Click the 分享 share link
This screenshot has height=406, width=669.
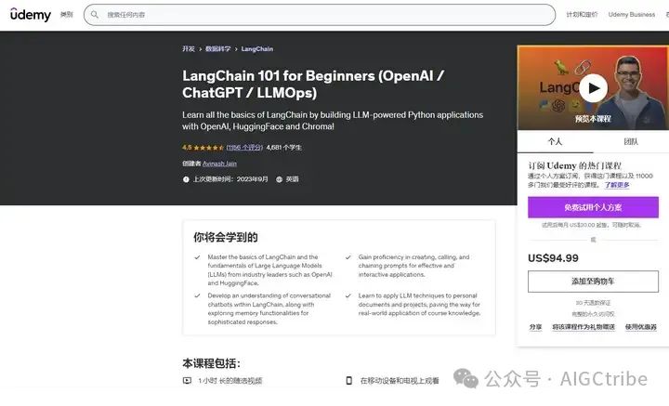tap(535, 327)
